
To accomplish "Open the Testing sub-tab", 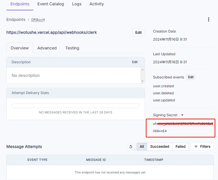I will point(72,48).
